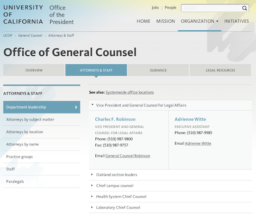This screenshot has height=218, width=256.
Task: Click the University of California logo
Action: pos(23,15)
